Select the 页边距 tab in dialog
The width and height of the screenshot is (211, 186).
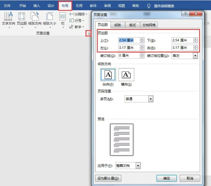(x=103, y=25)
